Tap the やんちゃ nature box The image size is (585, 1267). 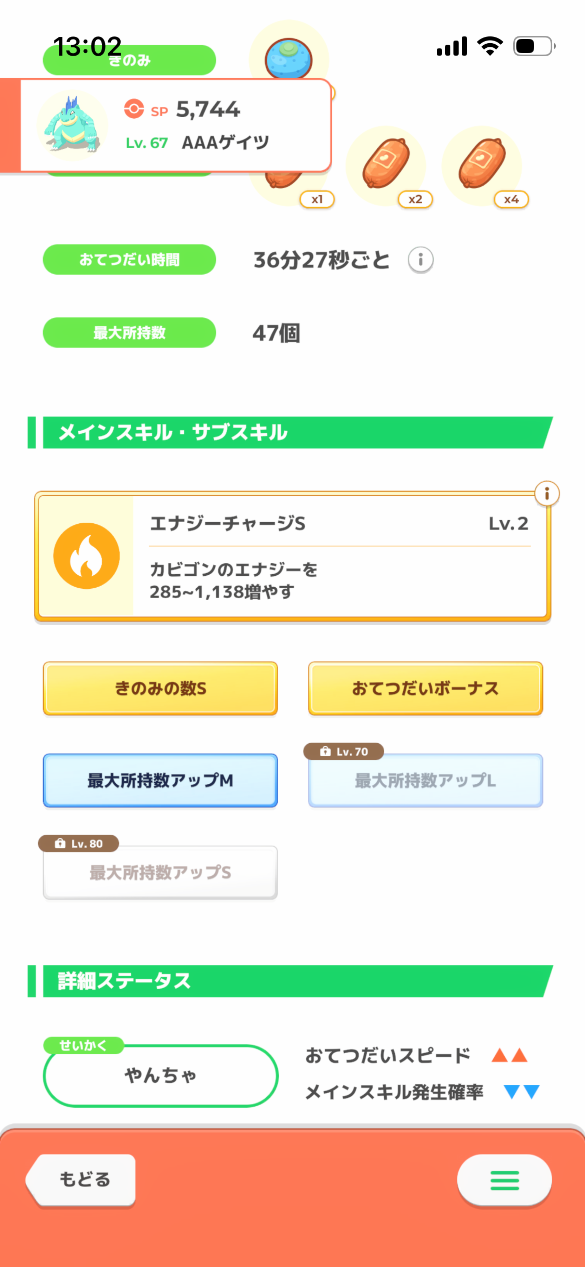click(161, 1075)
